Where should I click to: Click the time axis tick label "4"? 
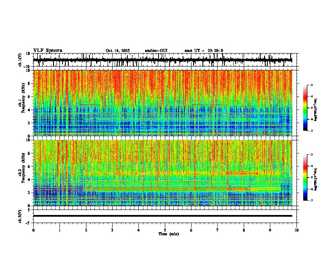click(139, 230)
